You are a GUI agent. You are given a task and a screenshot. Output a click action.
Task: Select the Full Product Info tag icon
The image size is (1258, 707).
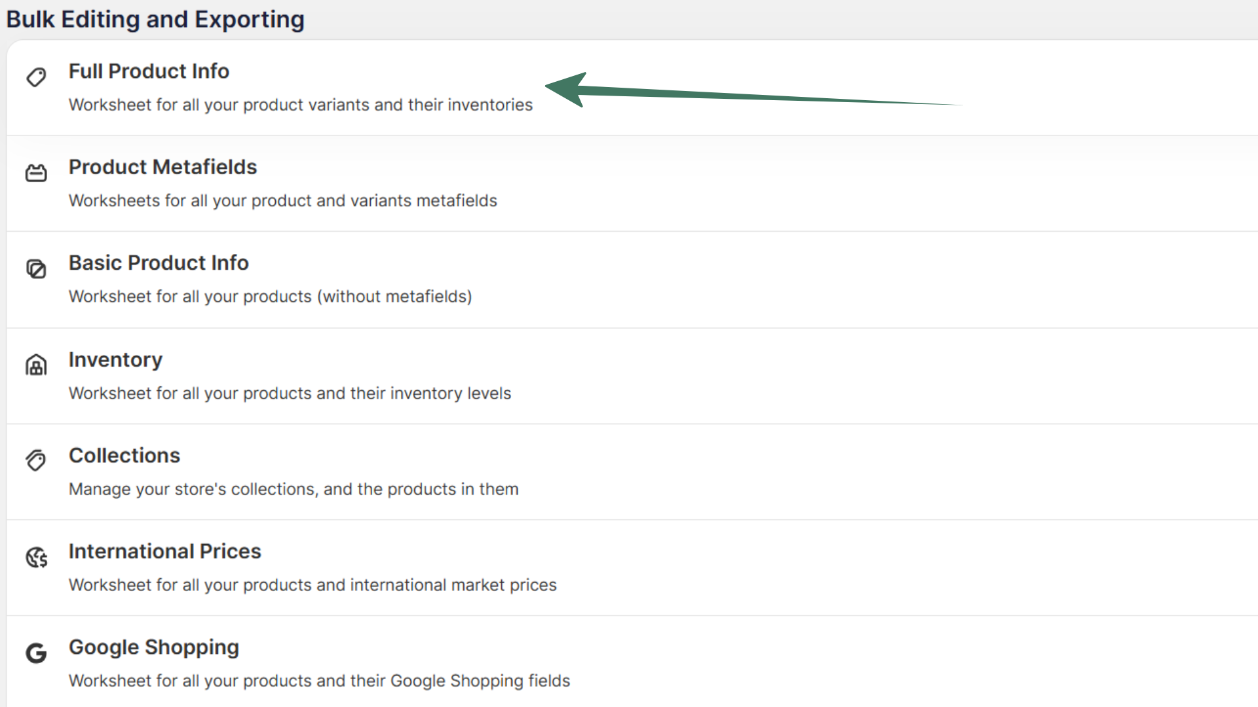[x=36, y=77]
